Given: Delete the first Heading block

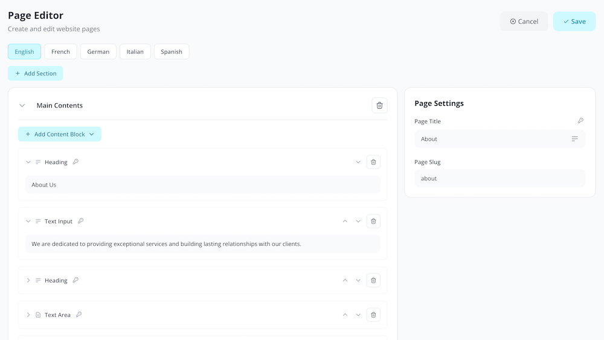Looking at the screenshot, I should [373, 162].
